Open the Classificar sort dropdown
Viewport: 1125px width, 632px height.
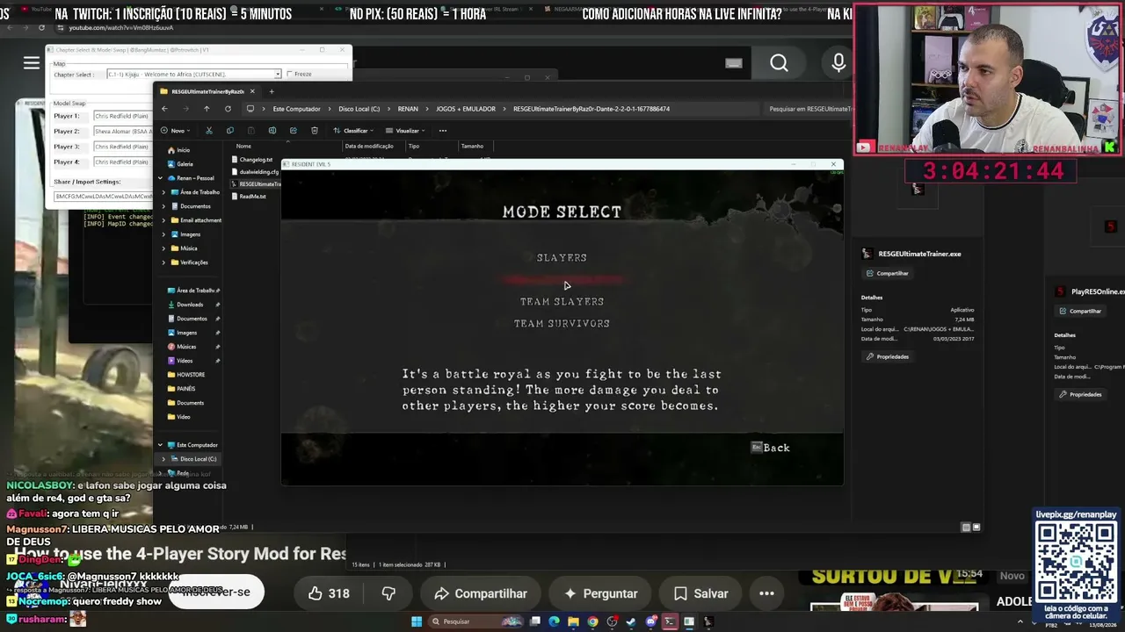pos(353,131)
